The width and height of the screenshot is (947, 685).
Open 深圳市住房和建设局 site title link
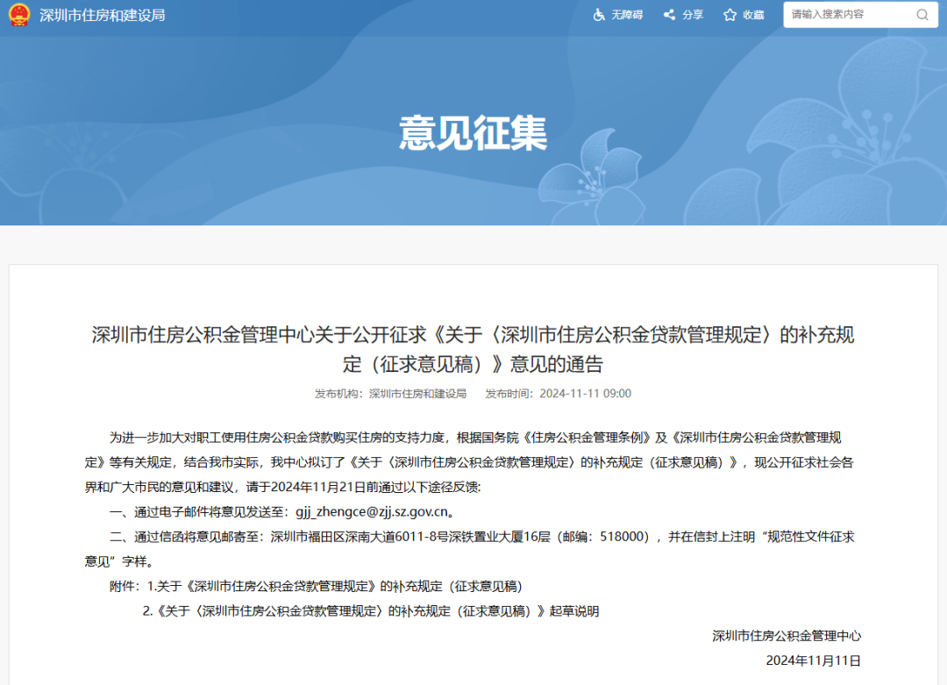pos(103,15)
